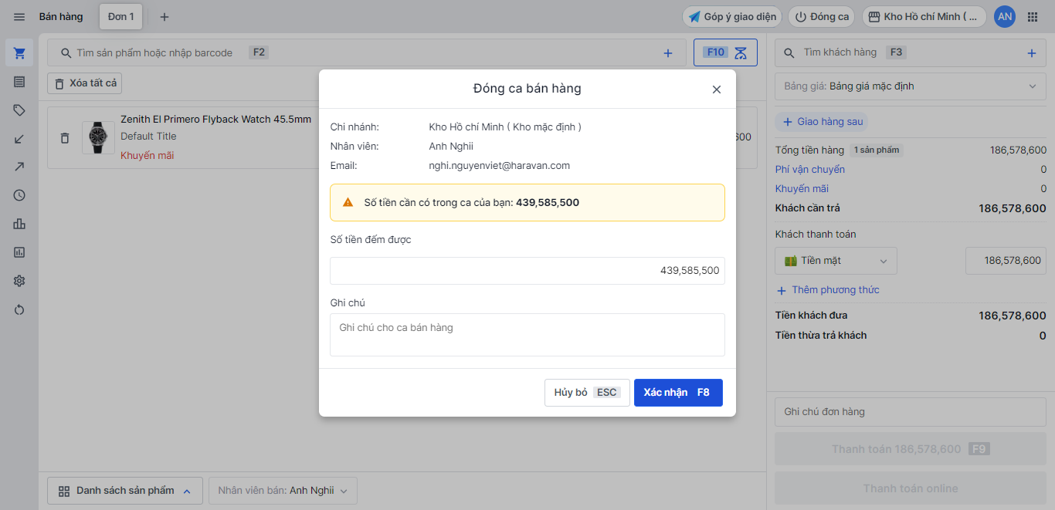Click the Ghi chú shift note textarea
Screen dimensions: 1055x510
tap(527, 335)
